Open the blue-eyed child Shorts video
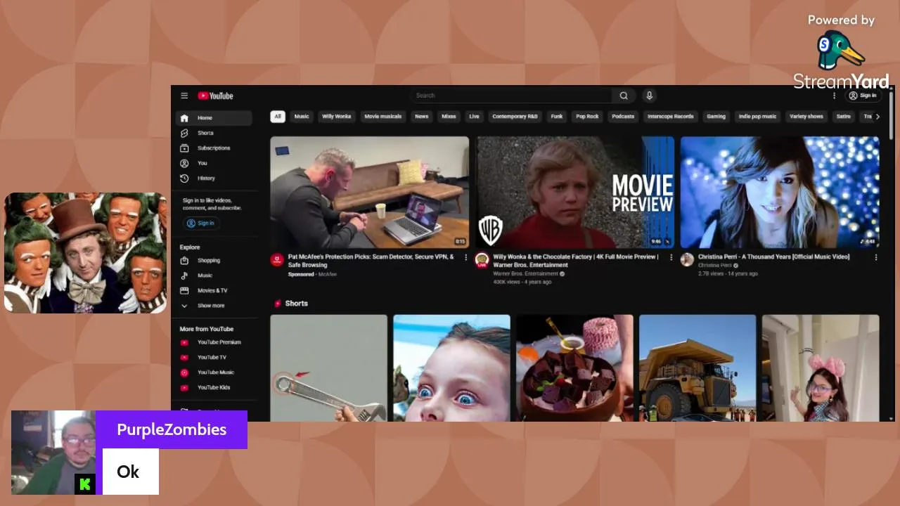900x506 pixels. (451, 368)
